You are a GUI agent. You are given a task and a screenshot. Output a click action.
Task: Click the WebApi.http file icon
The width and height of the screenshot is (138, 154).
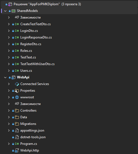[x=17, y=150]
